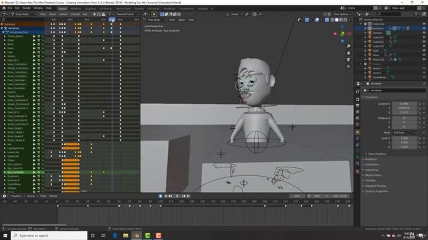Open the Global transform orientation dropdown
Screen dimensions: 428x240
coord(234,14)
